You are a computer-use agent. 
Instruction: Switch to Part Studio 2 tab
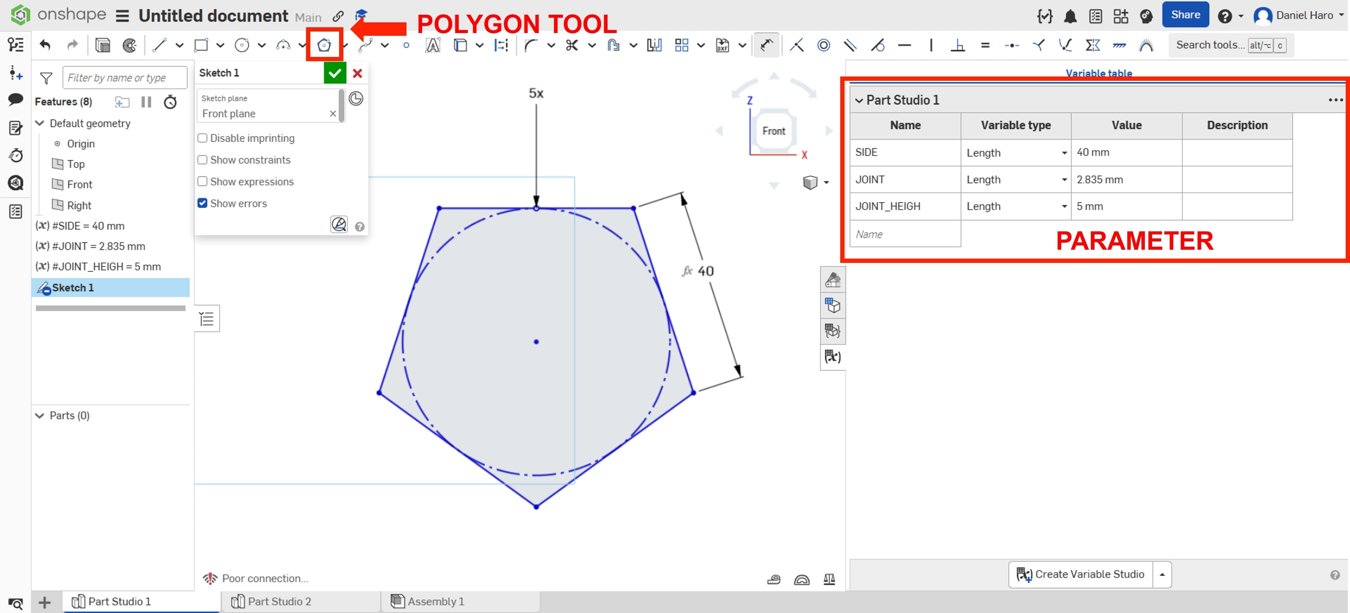[279, 601]
